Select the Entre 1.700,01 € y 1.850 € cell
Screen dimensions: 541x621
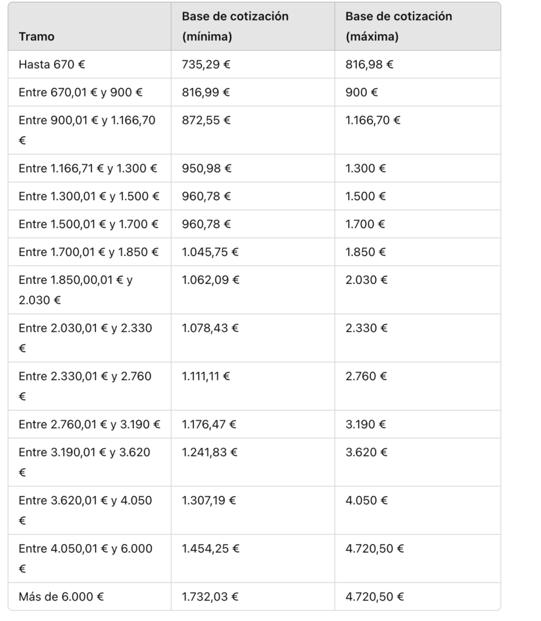89,252
